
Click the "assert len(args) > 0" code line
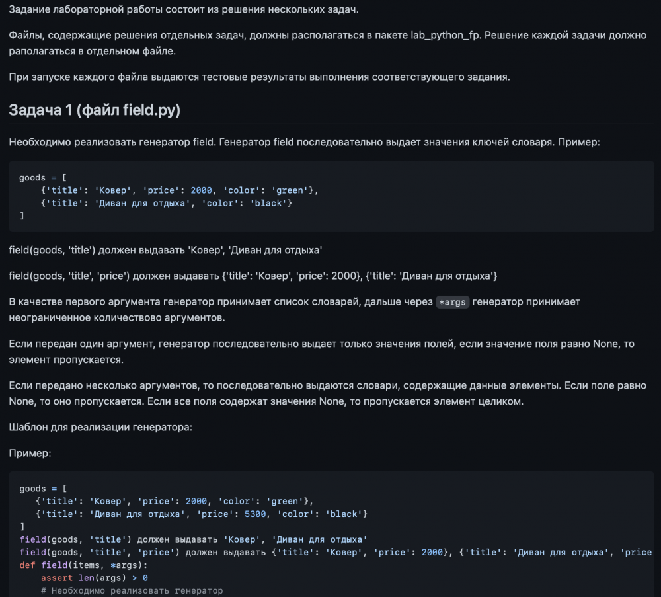[94, 577]
